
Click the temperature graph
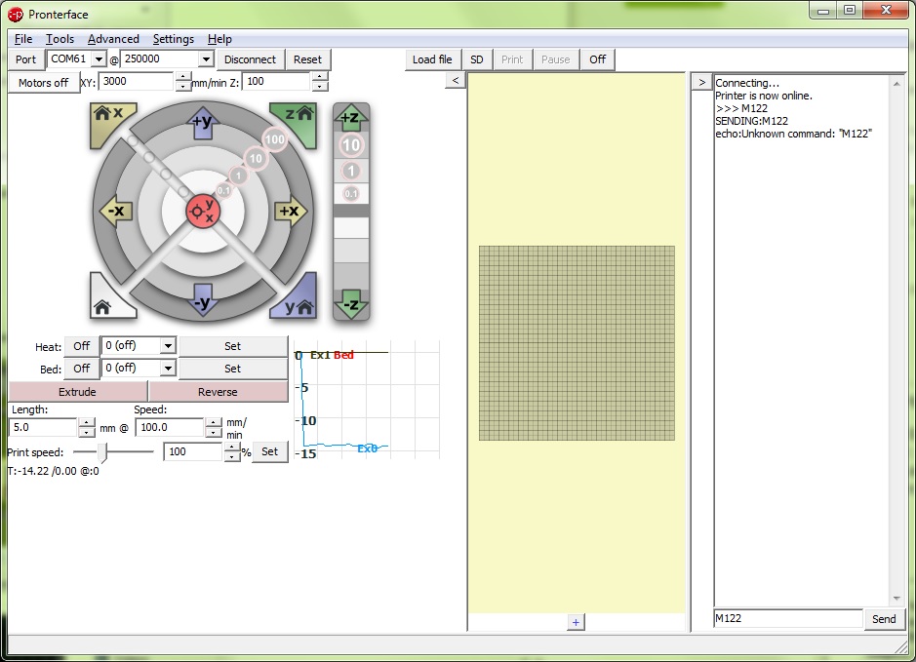click(366, 401)
